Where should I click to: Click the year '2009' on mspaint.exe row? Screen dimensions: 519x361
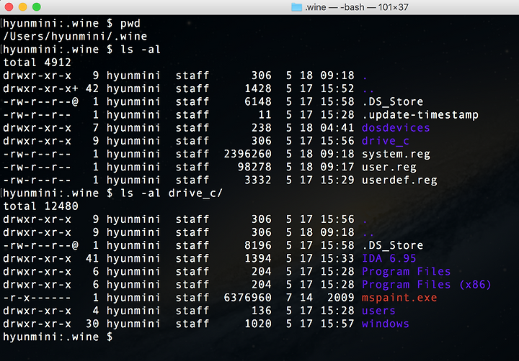341,298
